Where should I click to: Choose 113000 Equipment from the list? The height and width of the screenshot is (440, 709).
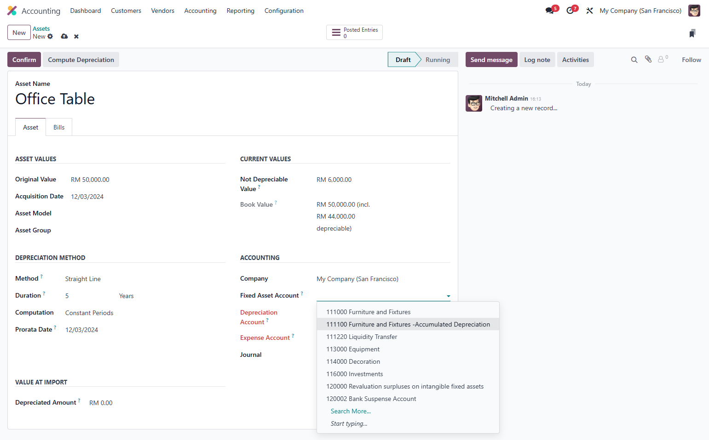[x=408, y=349]
